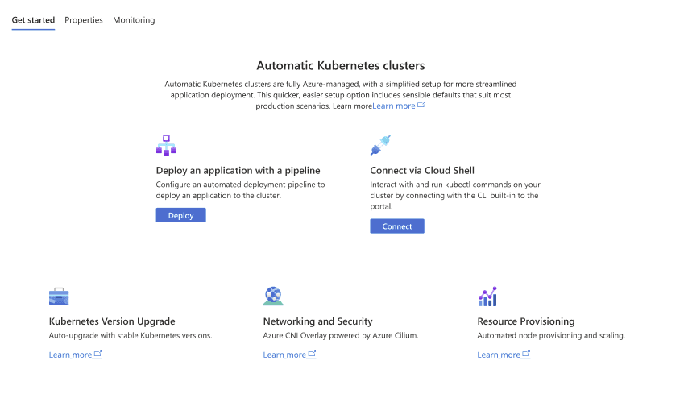Open Learn more under Networking and Security
This screenshot has height=394, width=688.
[284, 355]
